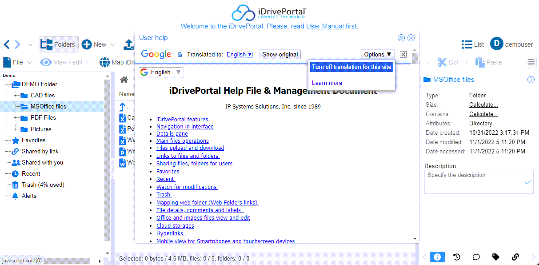539x265 pixels.
Task: Open the links chain icon
Action: 515,257
